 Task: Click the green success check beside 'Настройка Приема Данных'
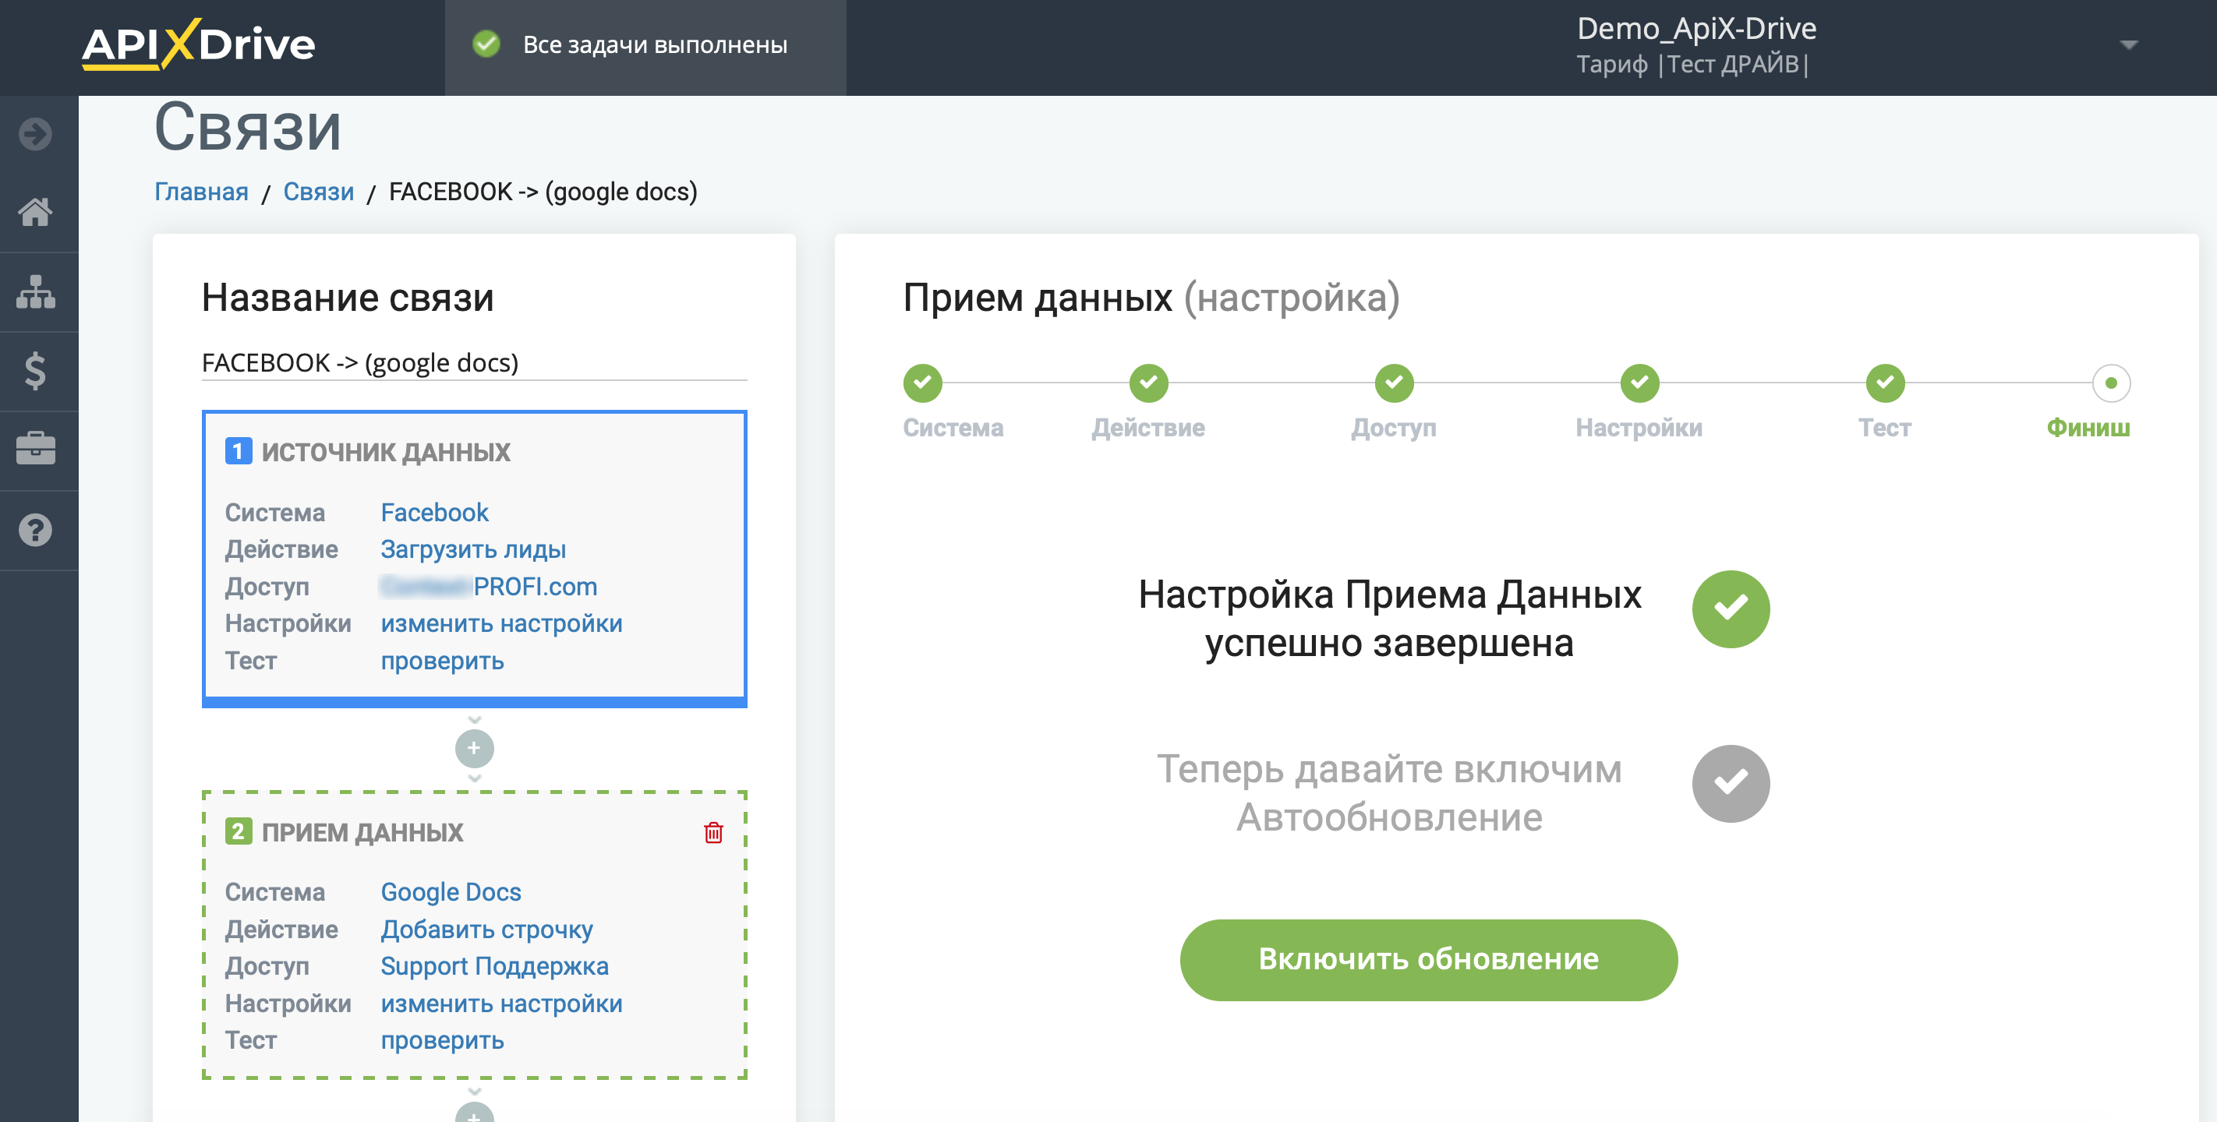pyautogui.click(x=1730, y=609)
